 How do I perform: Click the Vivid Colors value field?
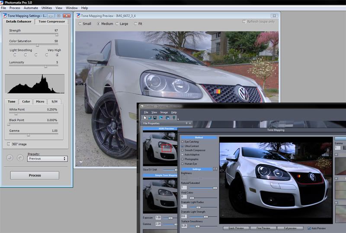point(184,197)
